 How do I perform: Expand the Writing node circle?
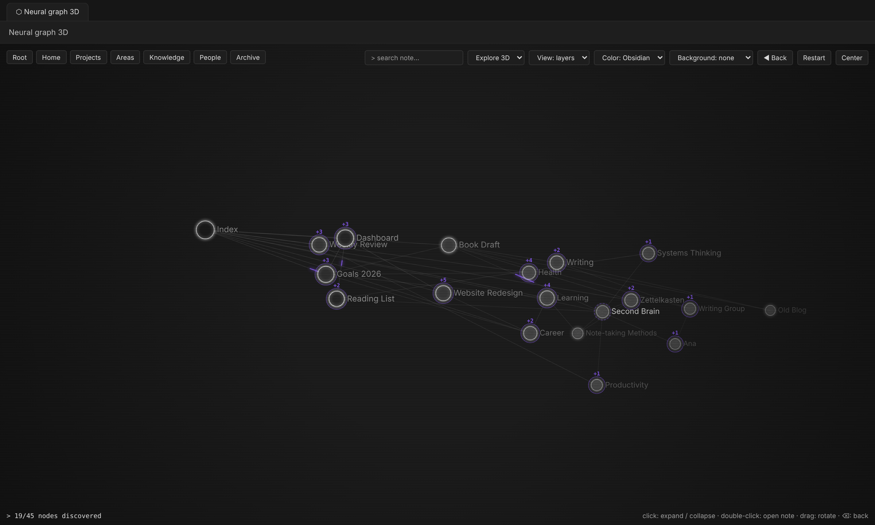coord(556,262)
